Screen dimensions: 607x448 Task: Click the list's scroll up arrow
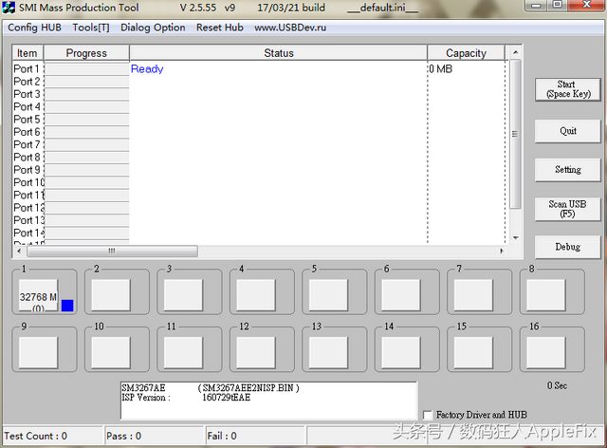[516, 52]
